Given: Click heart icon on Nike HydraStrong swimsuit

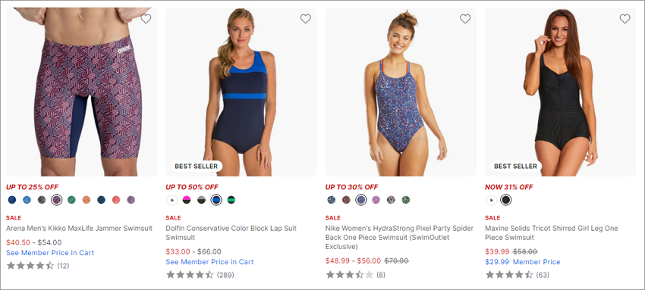Looking at the screenshot, I should pos(465,19).
